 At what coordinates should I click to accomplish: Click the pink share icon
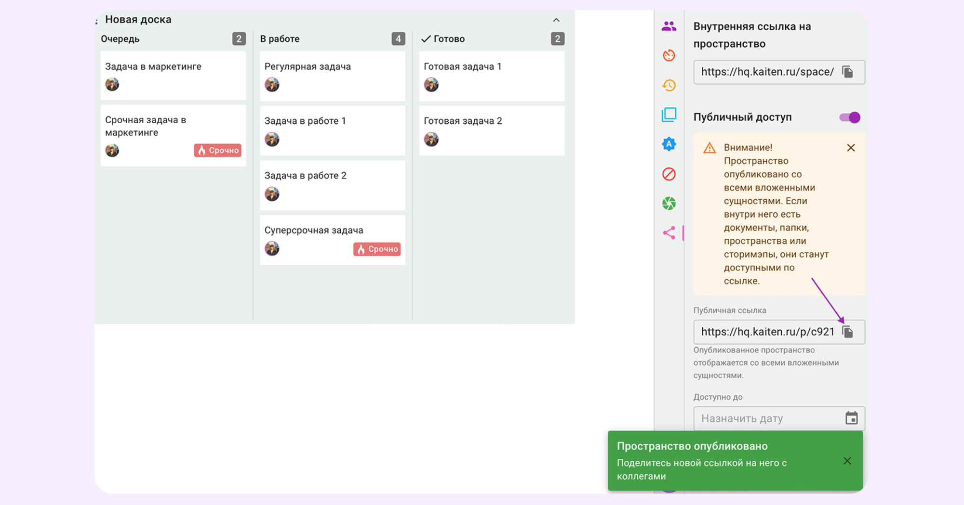[669, 233]
